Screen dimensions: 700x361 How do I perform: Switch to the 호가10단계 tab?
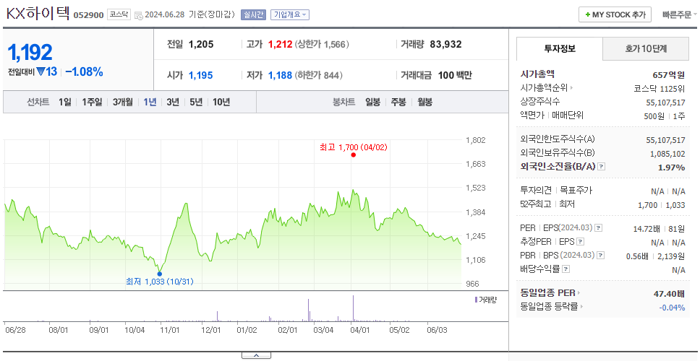coord(646,49)
